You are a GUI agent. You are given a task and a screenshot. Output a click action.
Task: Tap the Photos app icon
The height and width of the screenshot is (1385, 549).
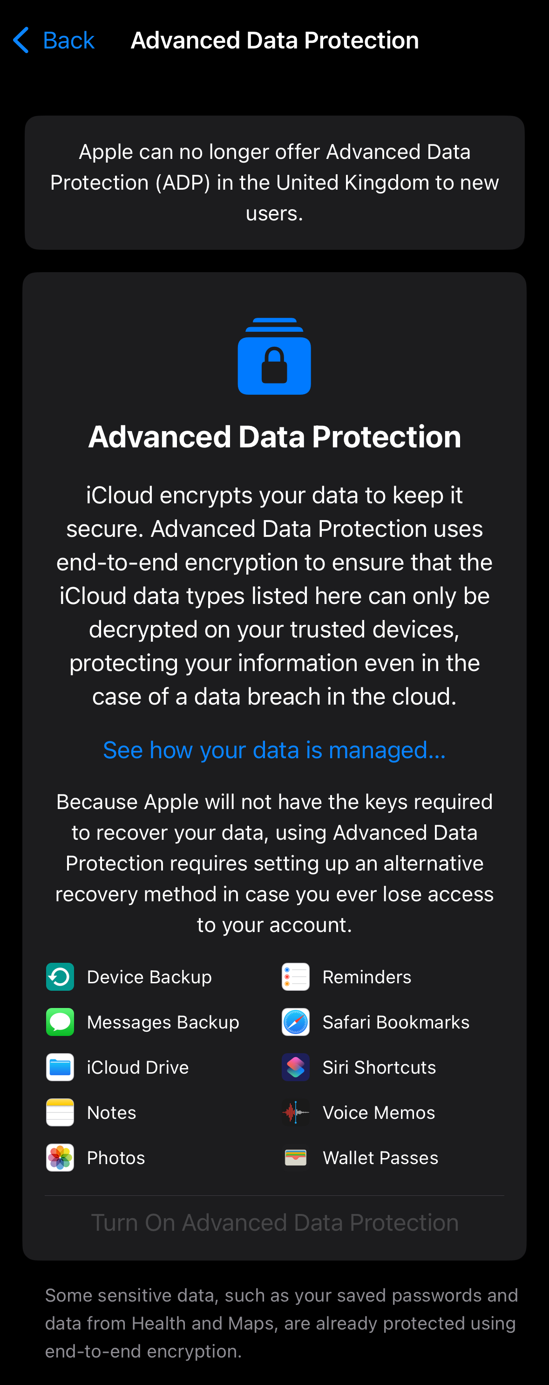coord(60,1157)
